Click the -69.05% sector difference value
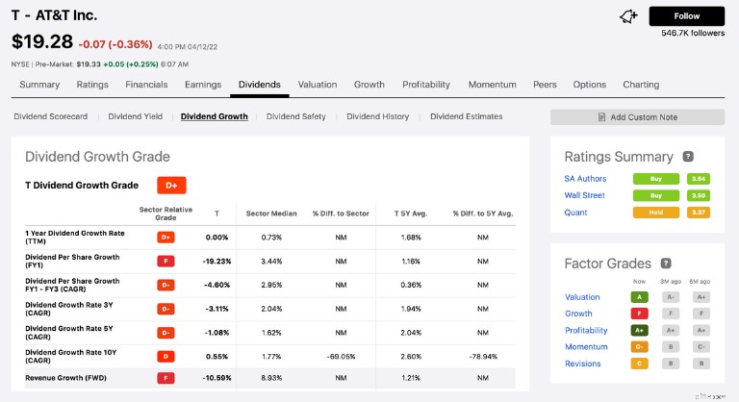 (x=341, y=356)
